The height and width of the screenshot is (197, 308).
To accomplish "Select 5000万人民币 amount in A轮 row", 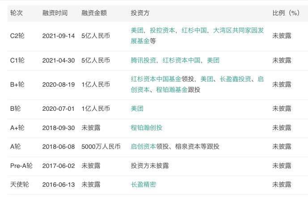I will pos(101,147).
